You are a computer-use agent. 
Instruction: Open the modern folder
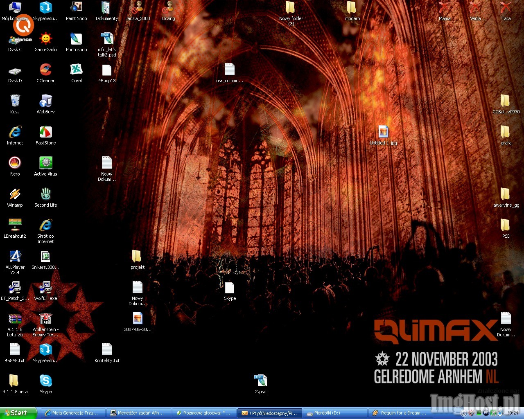(352, 11)
